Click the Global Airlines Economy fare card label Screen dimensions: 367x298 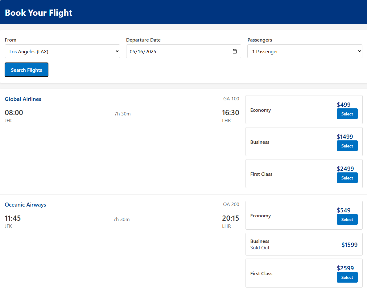pos(261,110)
